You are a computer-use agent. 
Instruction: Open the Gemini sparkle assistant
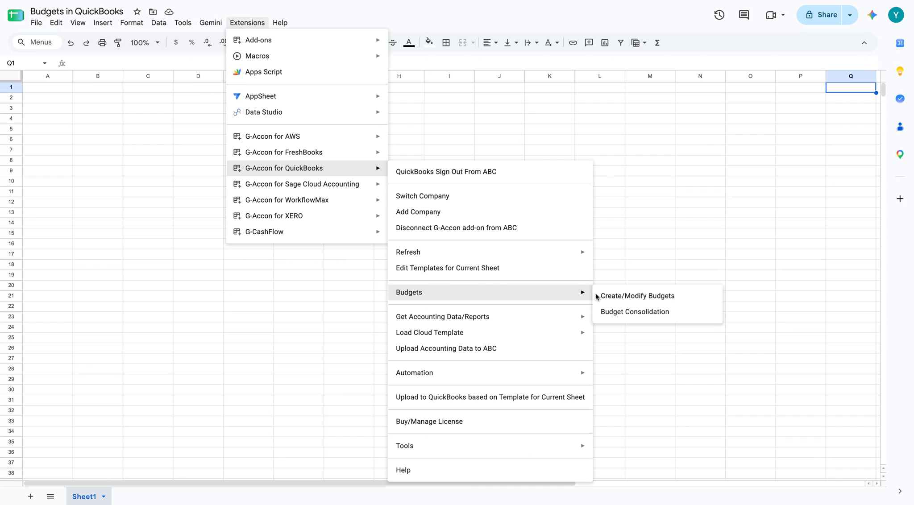(x=872, y=15)
